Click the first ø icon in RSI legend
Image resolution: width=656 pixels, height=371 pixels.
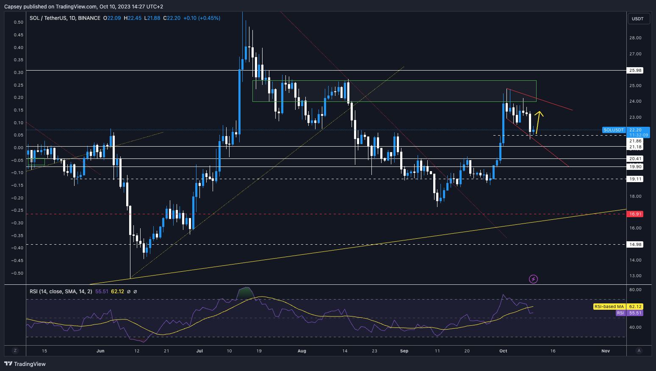coord(128,291)
